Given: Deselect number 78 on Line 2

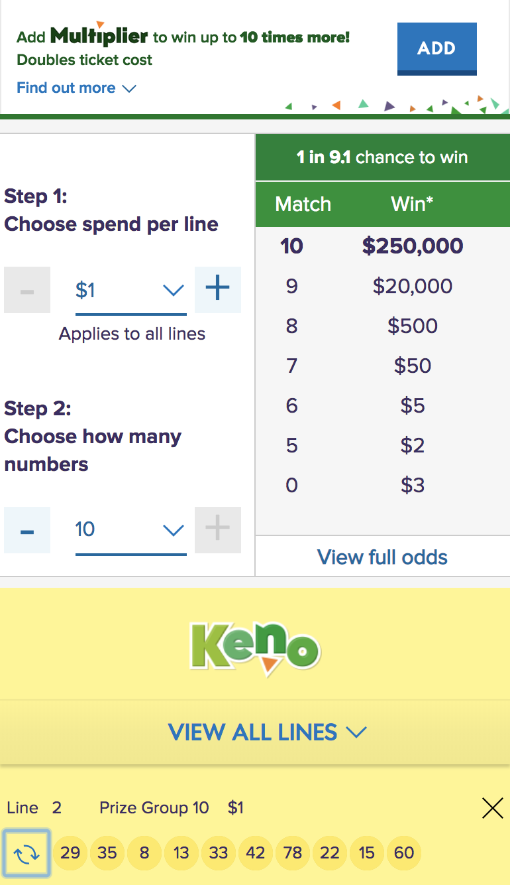Looking at the screenshot, I should click(292, 852).
